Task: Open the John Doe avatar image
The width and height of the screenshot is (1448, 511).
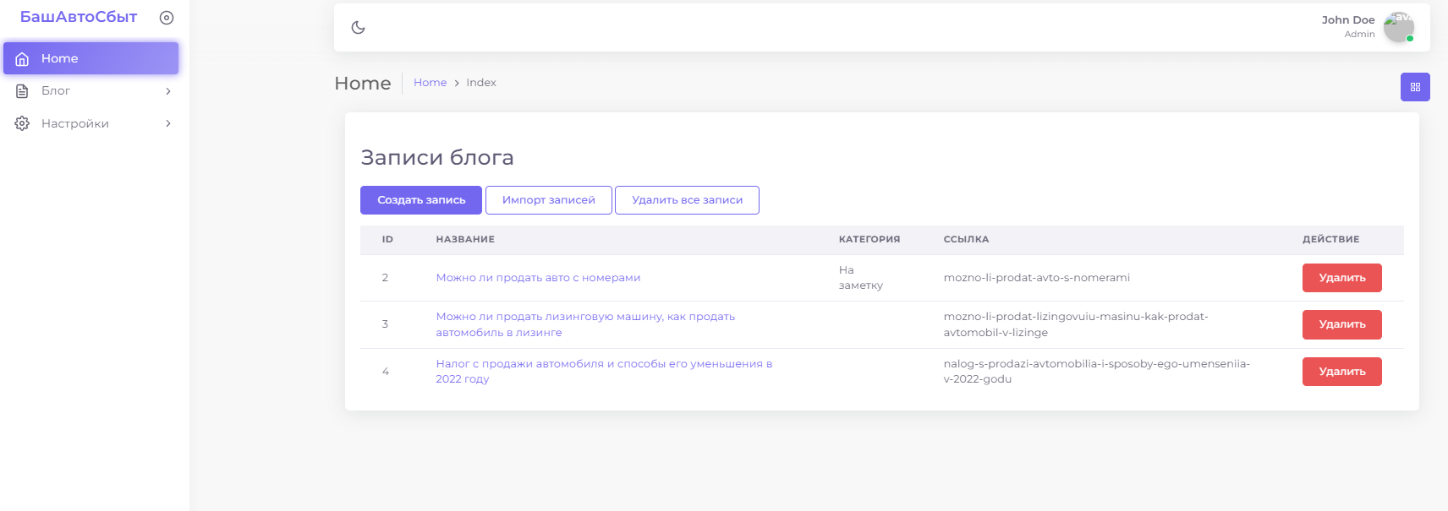Action: pyautogui.click(x=1398, y=27)
